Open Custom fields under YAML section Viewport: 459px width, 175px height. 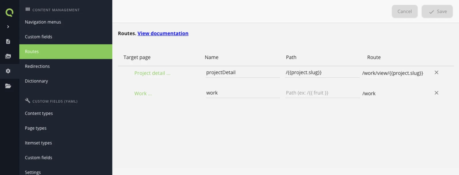tap(66, 158)
